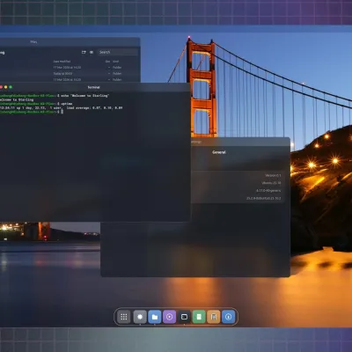This screenshot has height=352, width=352.
Task: Open the blue circular info app in dock
Action: (229, 317)
